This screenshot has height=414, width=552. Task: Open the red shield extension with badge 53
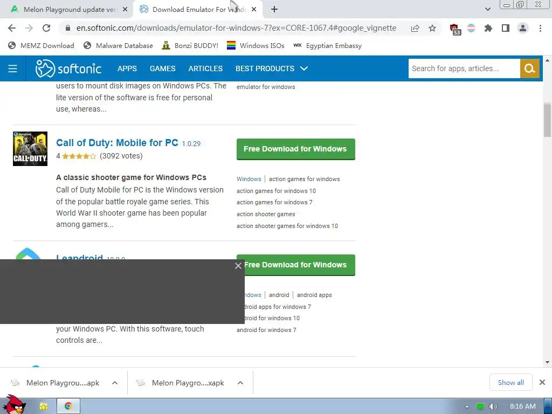click(x=455, y=29)
